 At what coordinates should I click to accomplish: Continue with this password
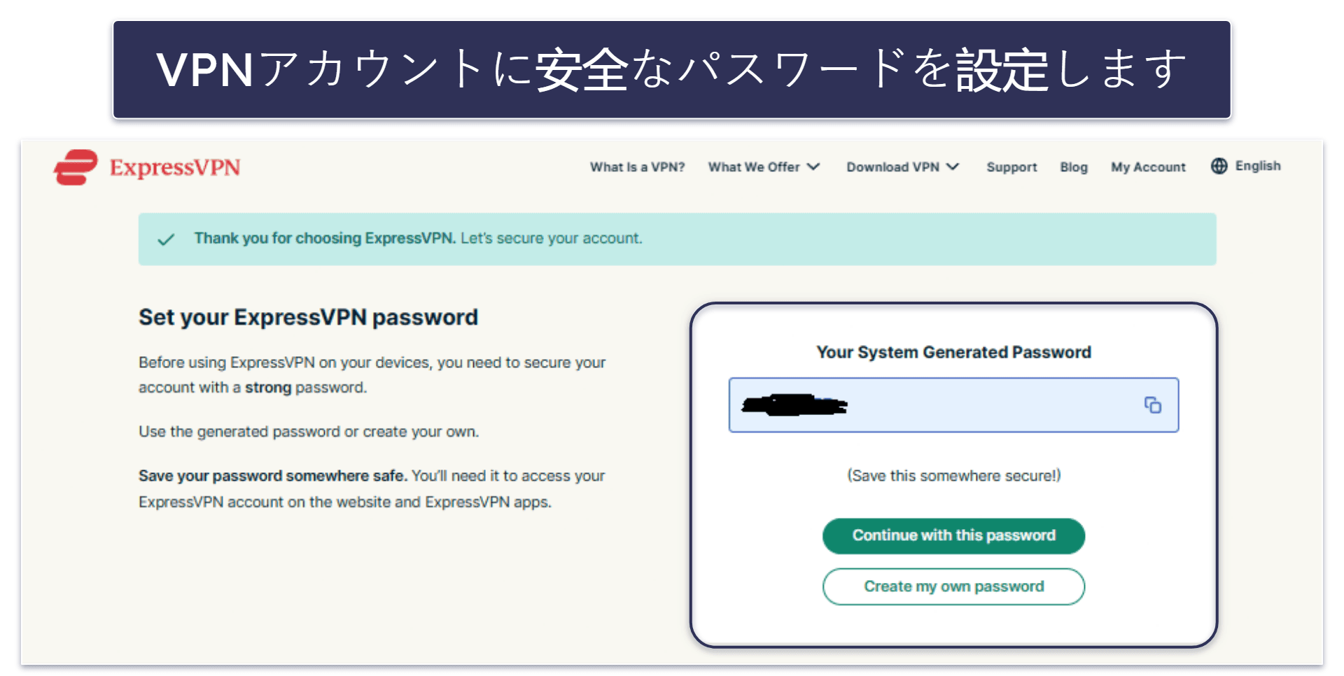pyautogui.click(x=953, y=536)
